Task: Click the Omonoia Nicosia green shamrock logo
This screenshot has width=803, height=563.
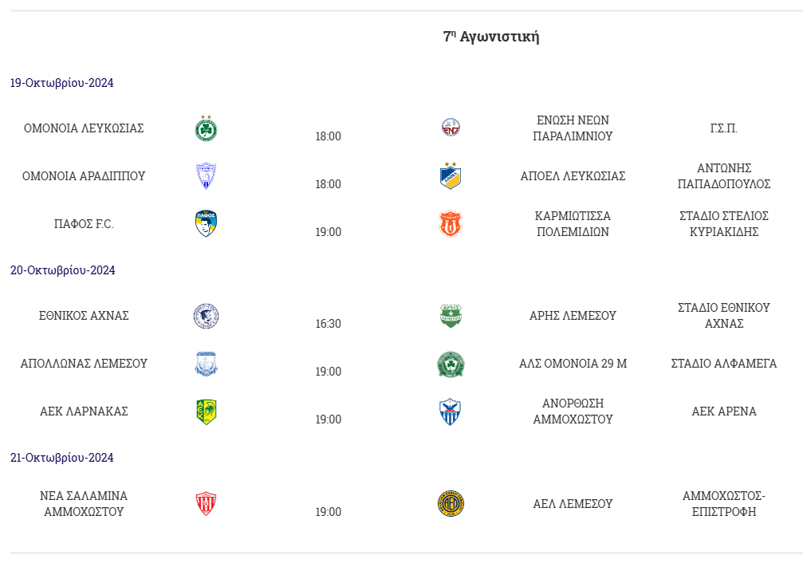Action: (x=206, y=128)
